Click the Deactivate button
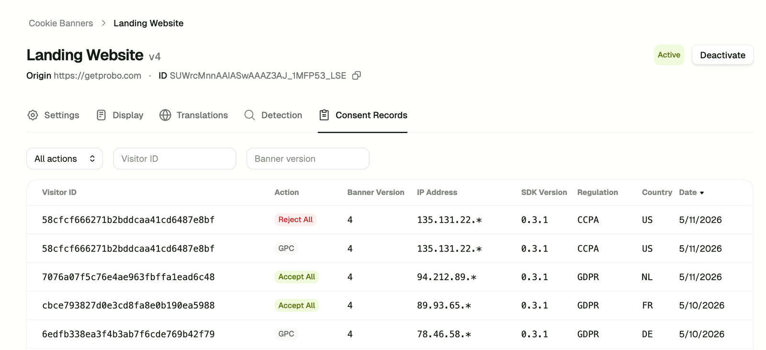766x350 pixels. click(722, 55)
